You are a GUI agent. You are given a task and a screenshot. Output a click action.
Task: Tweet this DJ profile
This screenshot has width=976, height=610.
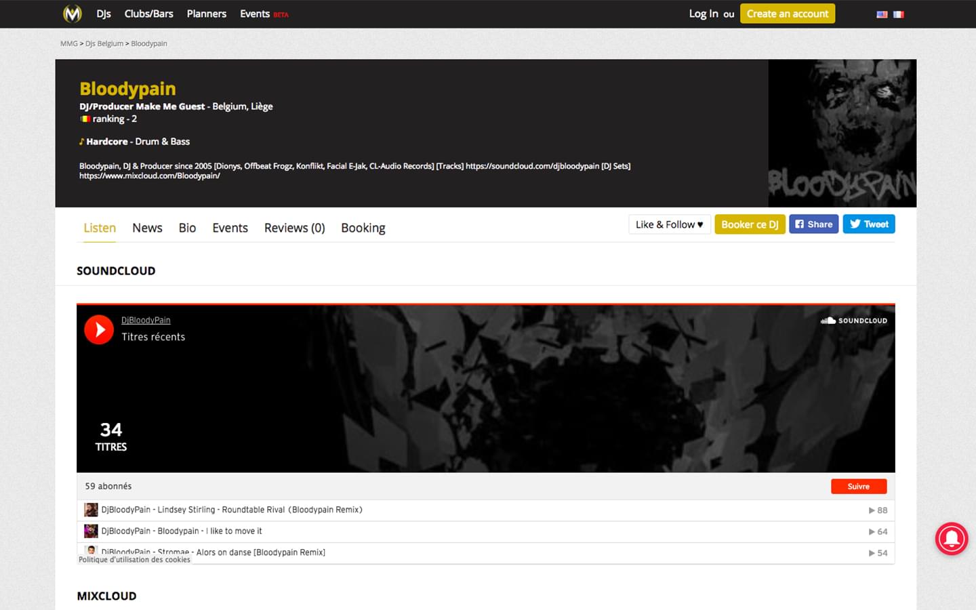(x=868, y=224)
